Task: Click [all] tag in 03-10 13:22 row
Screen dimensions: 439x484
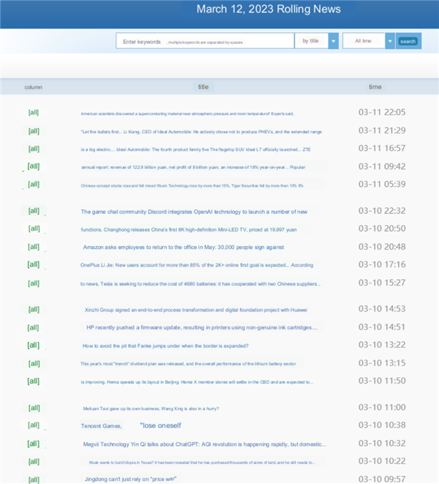Action: [x=34, y=345]
